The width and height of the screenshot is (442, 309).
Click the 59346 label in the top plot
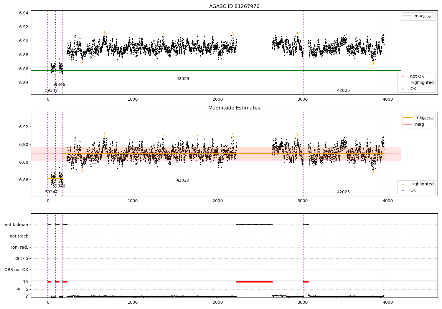[59, 85]
